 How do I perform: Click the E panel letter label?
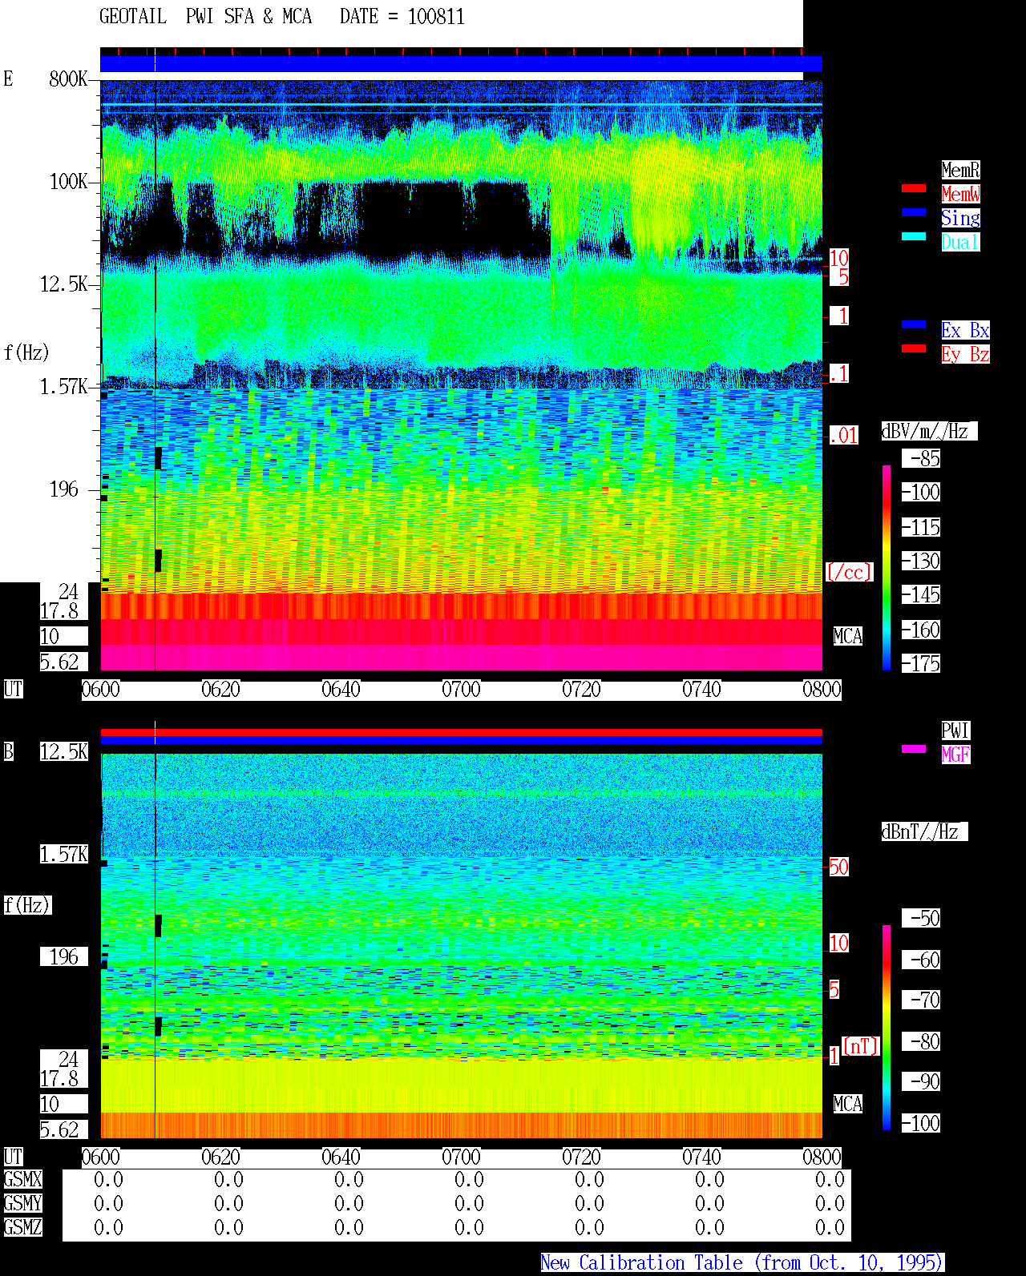pos(9,78)
